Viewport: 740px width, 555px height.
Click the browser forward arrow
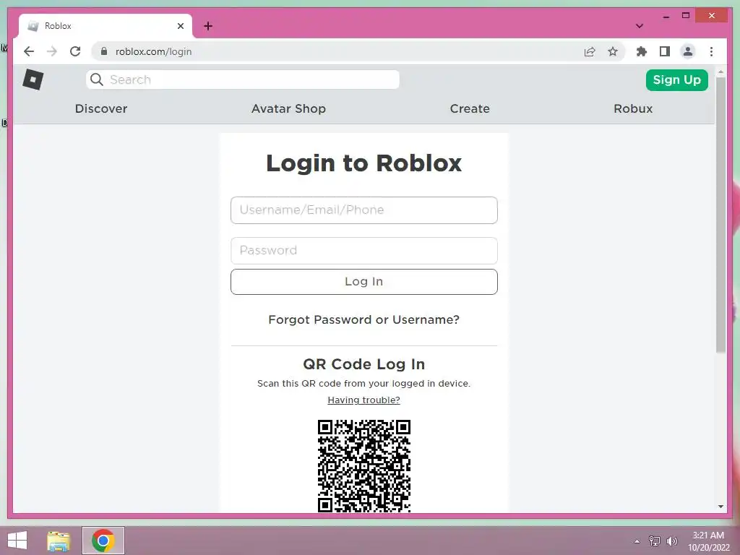pos(52,51)
